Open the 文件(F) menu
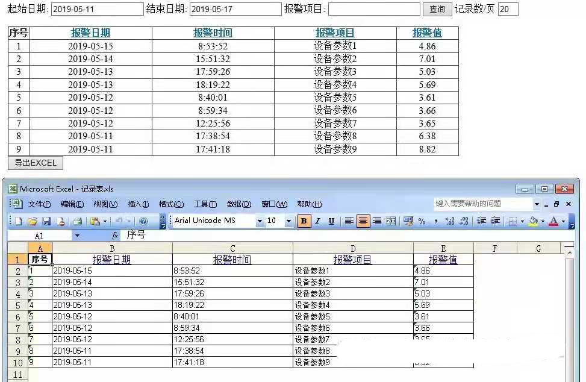Viewport: 586px width, 382px height. (39, 204)
